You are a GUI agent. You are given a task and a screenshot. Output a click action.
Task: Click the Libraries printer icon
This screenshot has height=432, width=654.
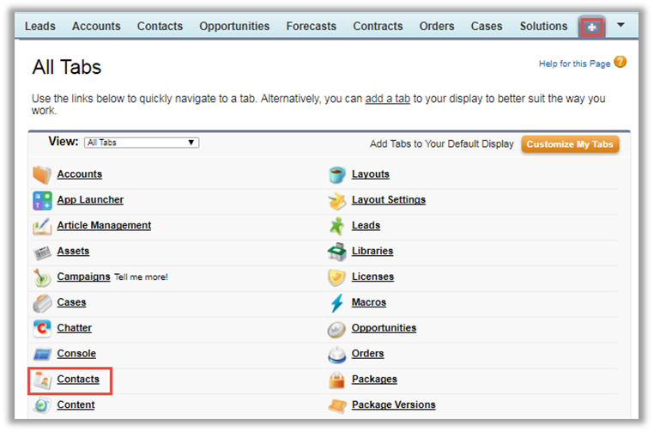click(x=336, y=252)
